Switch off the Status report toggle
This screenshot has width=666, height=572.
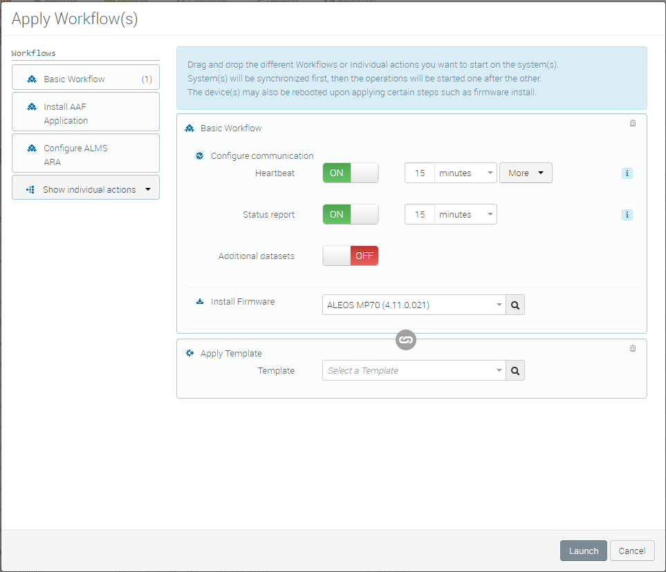tap(350, 215)
